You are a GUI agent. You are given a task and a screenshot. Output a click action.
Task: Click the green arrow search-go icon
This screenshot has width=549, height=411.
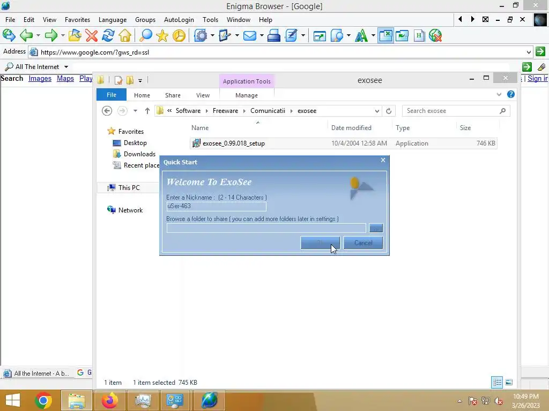(x=527, y=67)
